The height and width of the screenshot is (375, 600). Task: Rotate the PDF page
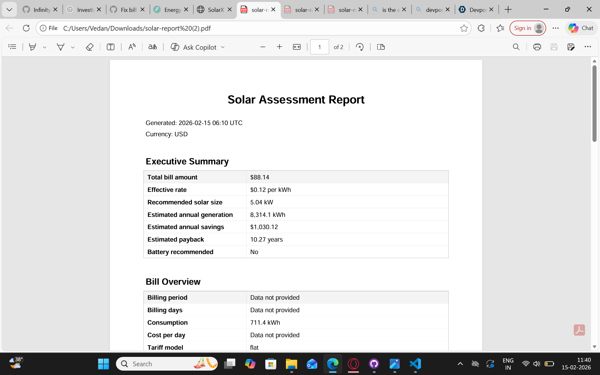360,47
